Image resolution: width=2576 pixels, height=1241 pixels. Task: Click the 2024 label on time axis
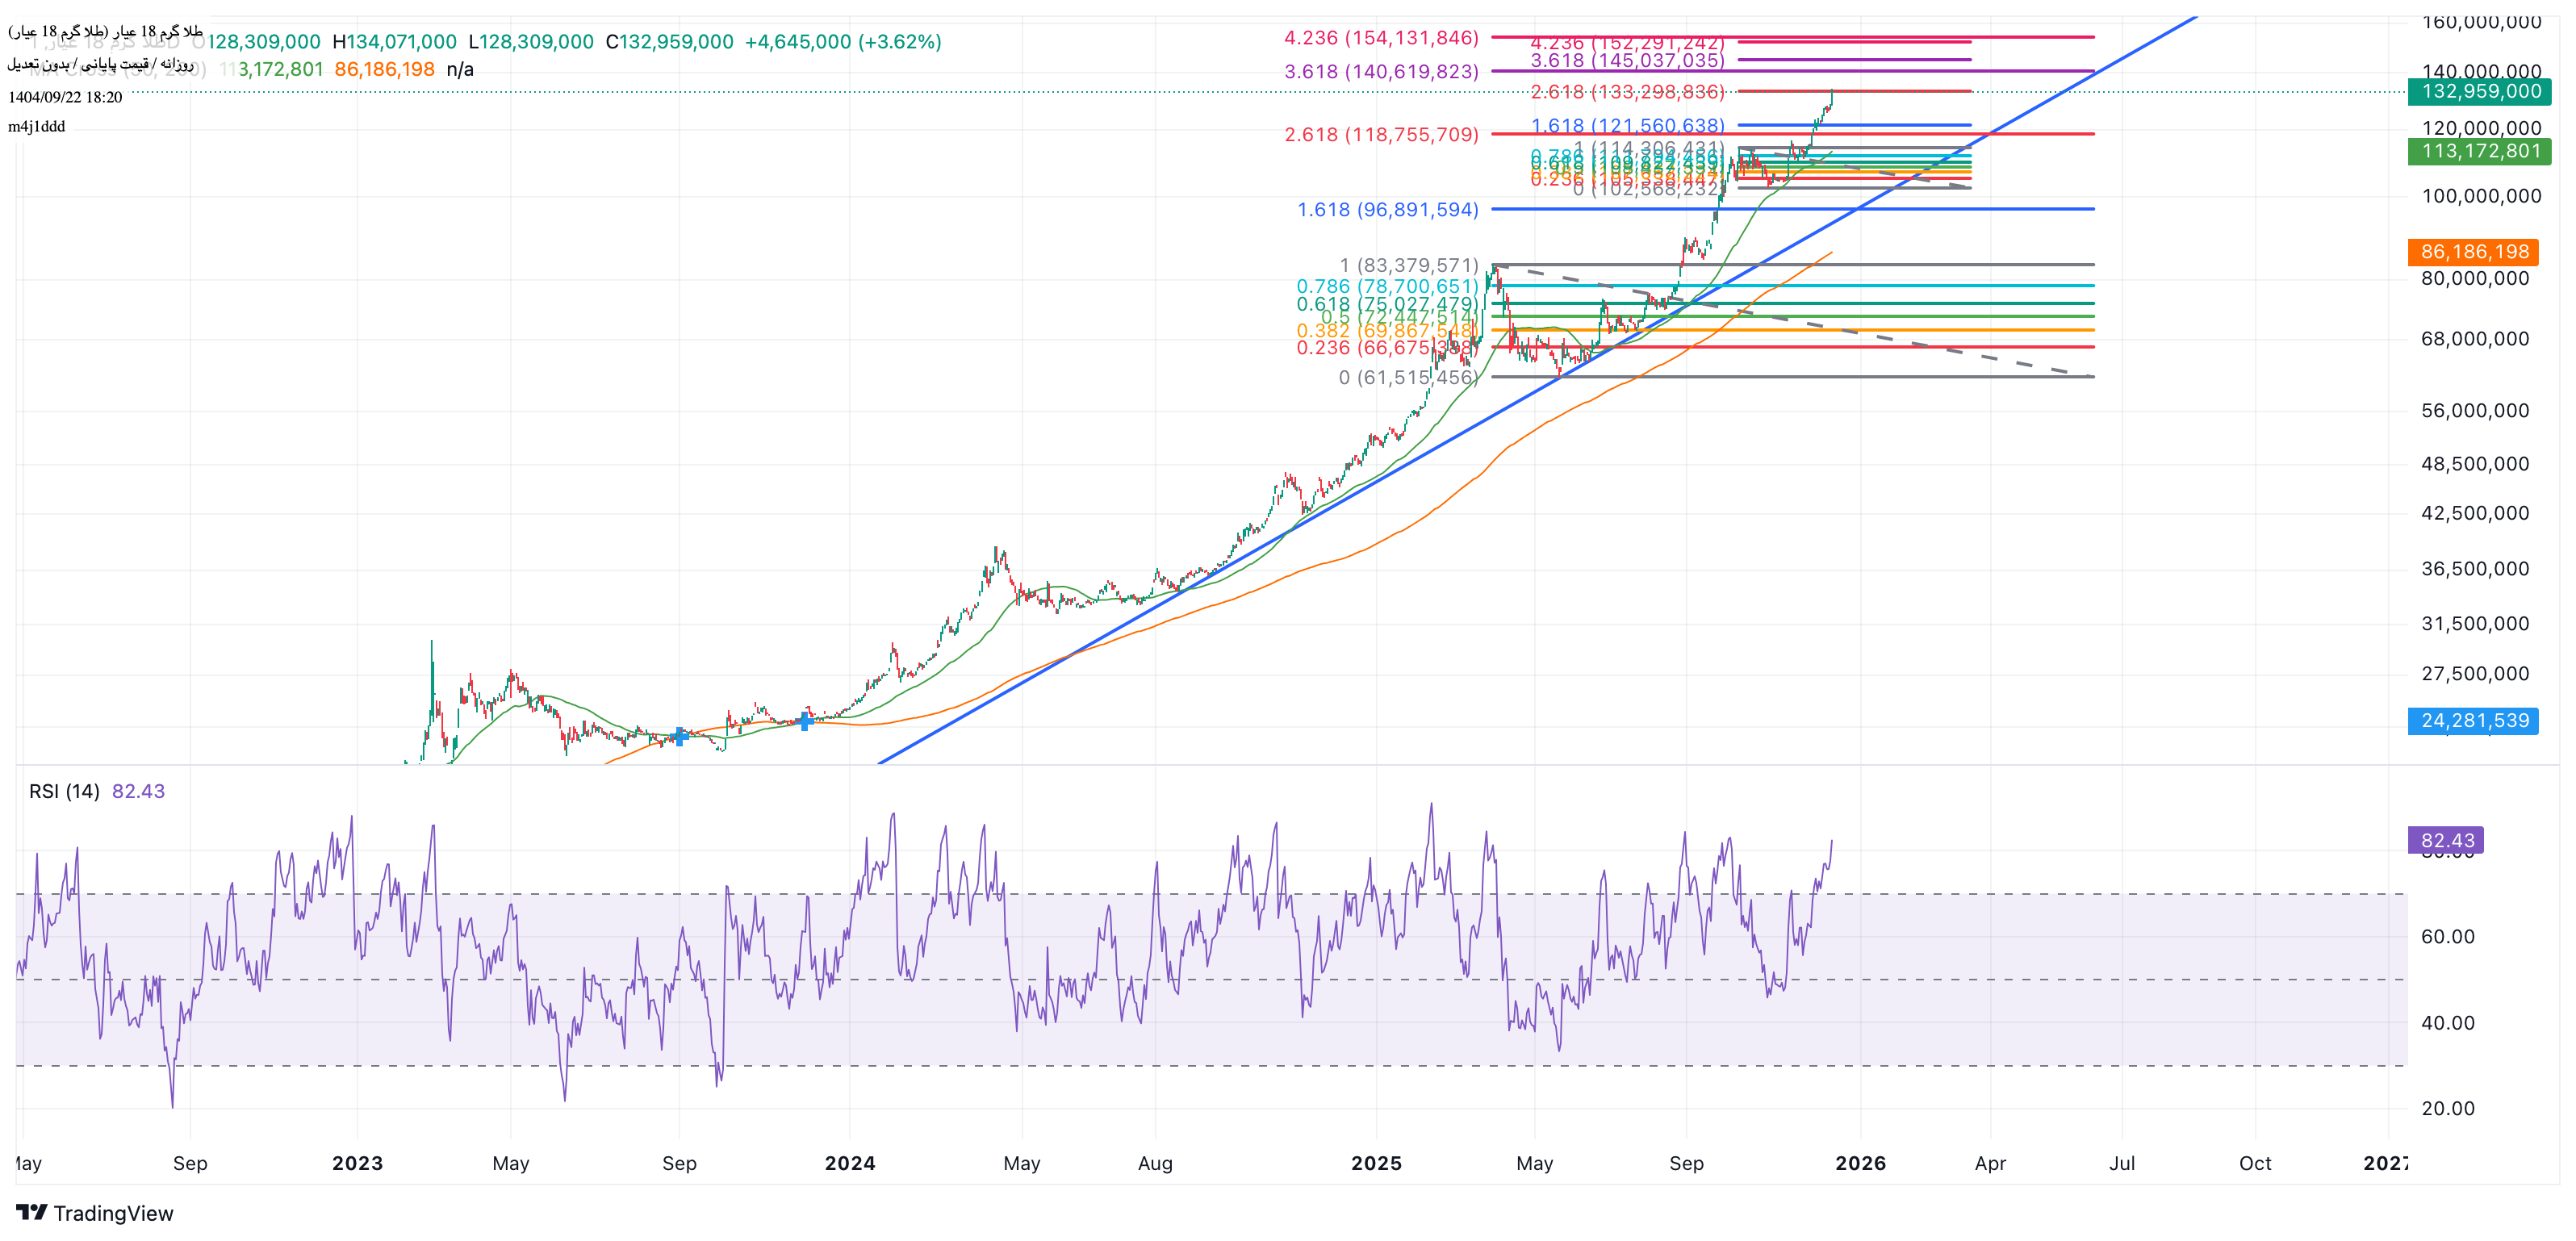(849, 1163)
